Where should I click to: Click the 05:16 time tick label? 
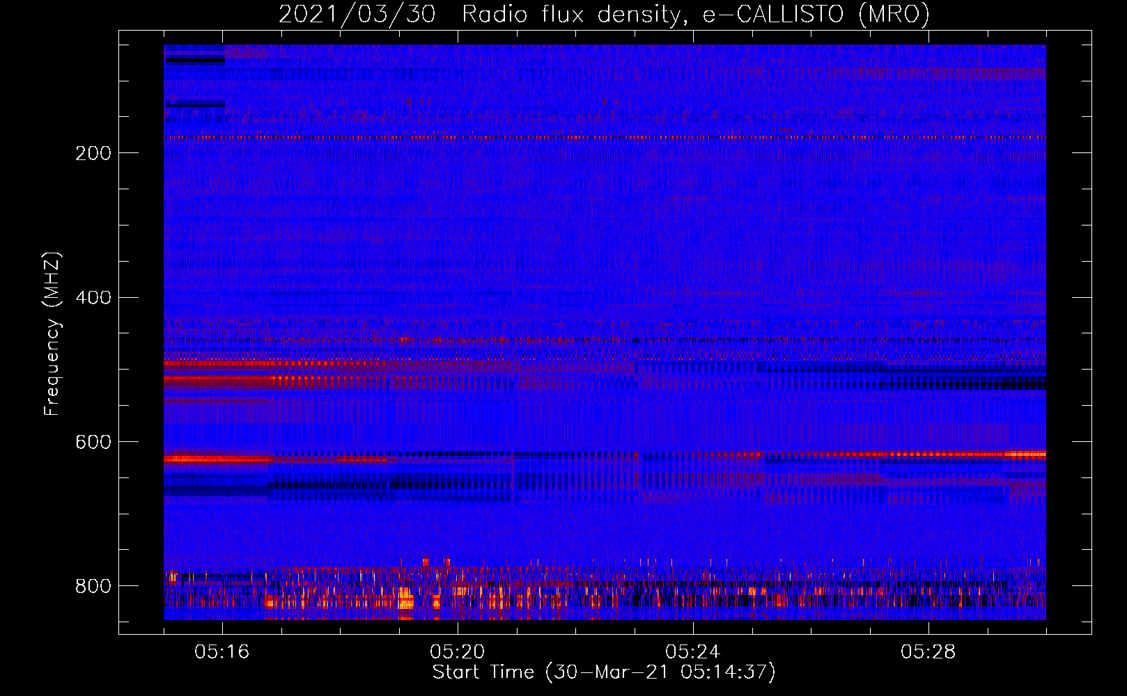222,652
